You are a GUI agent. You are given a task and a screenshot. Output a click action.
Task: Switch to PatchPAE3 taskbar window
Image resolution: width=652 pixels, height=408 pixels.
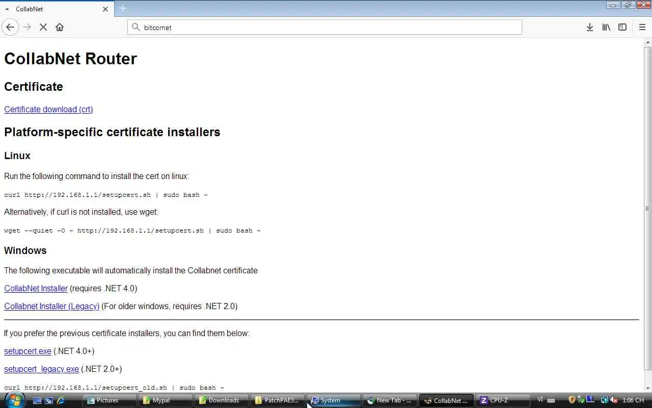click(278, 400)
